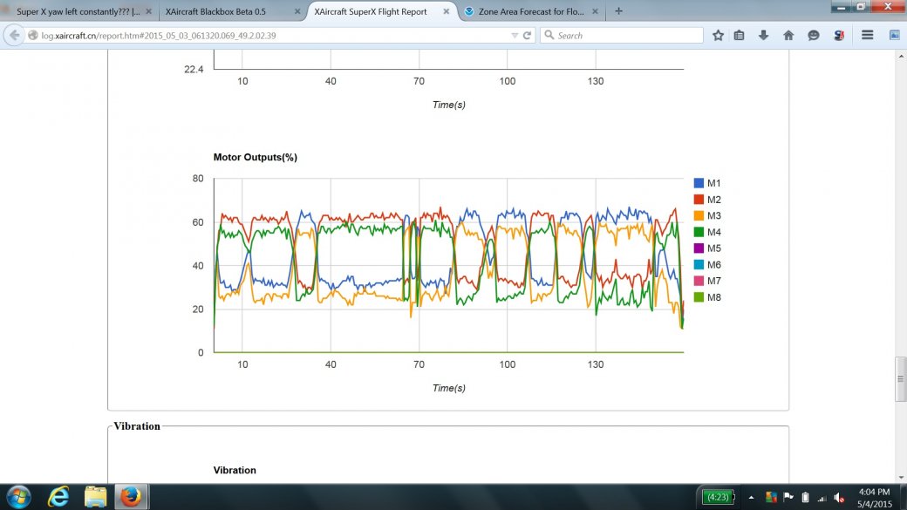Screen dimensions: 907x510
Task: Reload the current flight report page
Action: pyautogui.click(x=527, y=35)
